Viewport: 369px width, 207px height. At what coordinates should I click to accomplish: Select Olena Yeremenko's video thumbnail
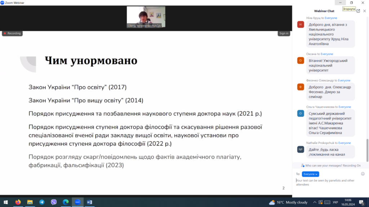[x=146, y=17]
